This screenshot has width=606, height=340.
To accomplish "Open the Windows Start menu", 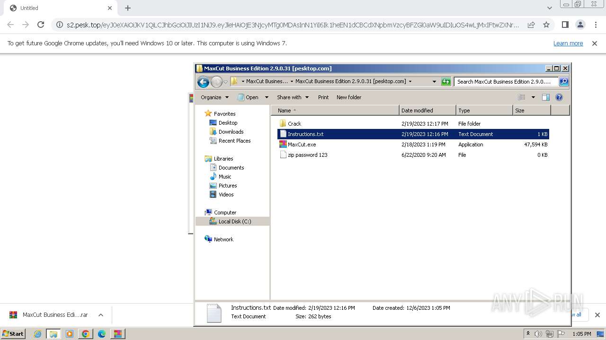I will click(x=13, y=333).
